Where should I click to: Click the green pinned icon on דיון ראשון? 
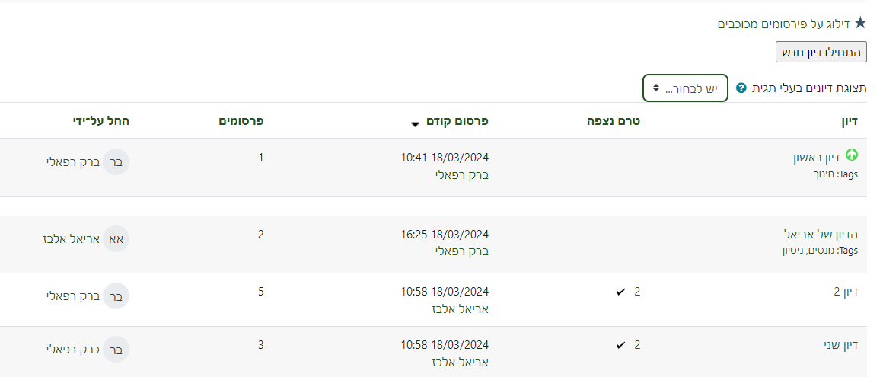852,155
